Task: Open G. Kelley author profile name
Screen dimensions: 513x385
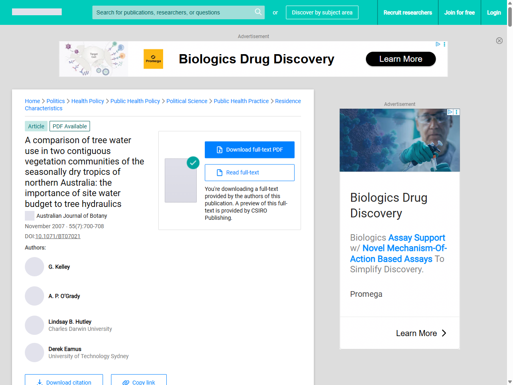Action: click(x=59, y=267)
